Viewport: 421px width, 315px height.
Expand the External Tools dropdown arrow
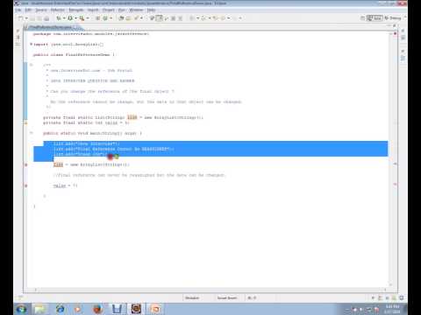(88, 18)
